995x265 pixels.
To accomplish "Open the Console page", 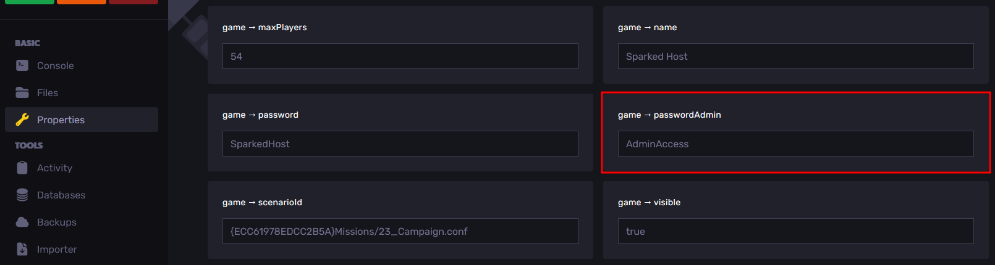I will [x=55, y=65].
